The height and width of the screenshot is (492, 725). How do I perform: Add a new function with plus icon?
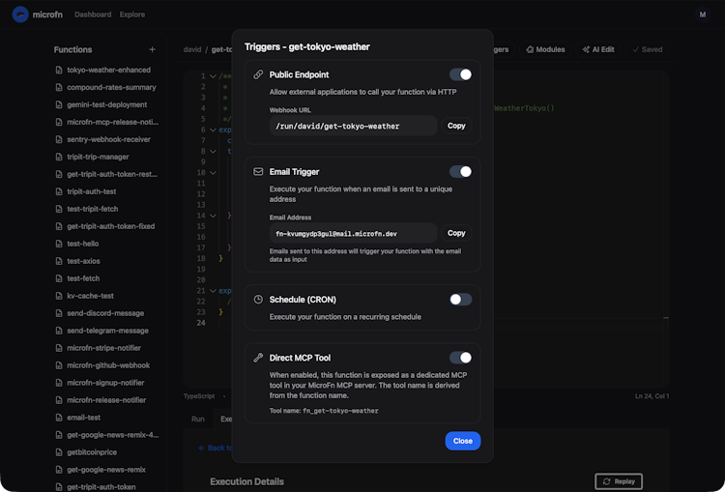point(152,49)
